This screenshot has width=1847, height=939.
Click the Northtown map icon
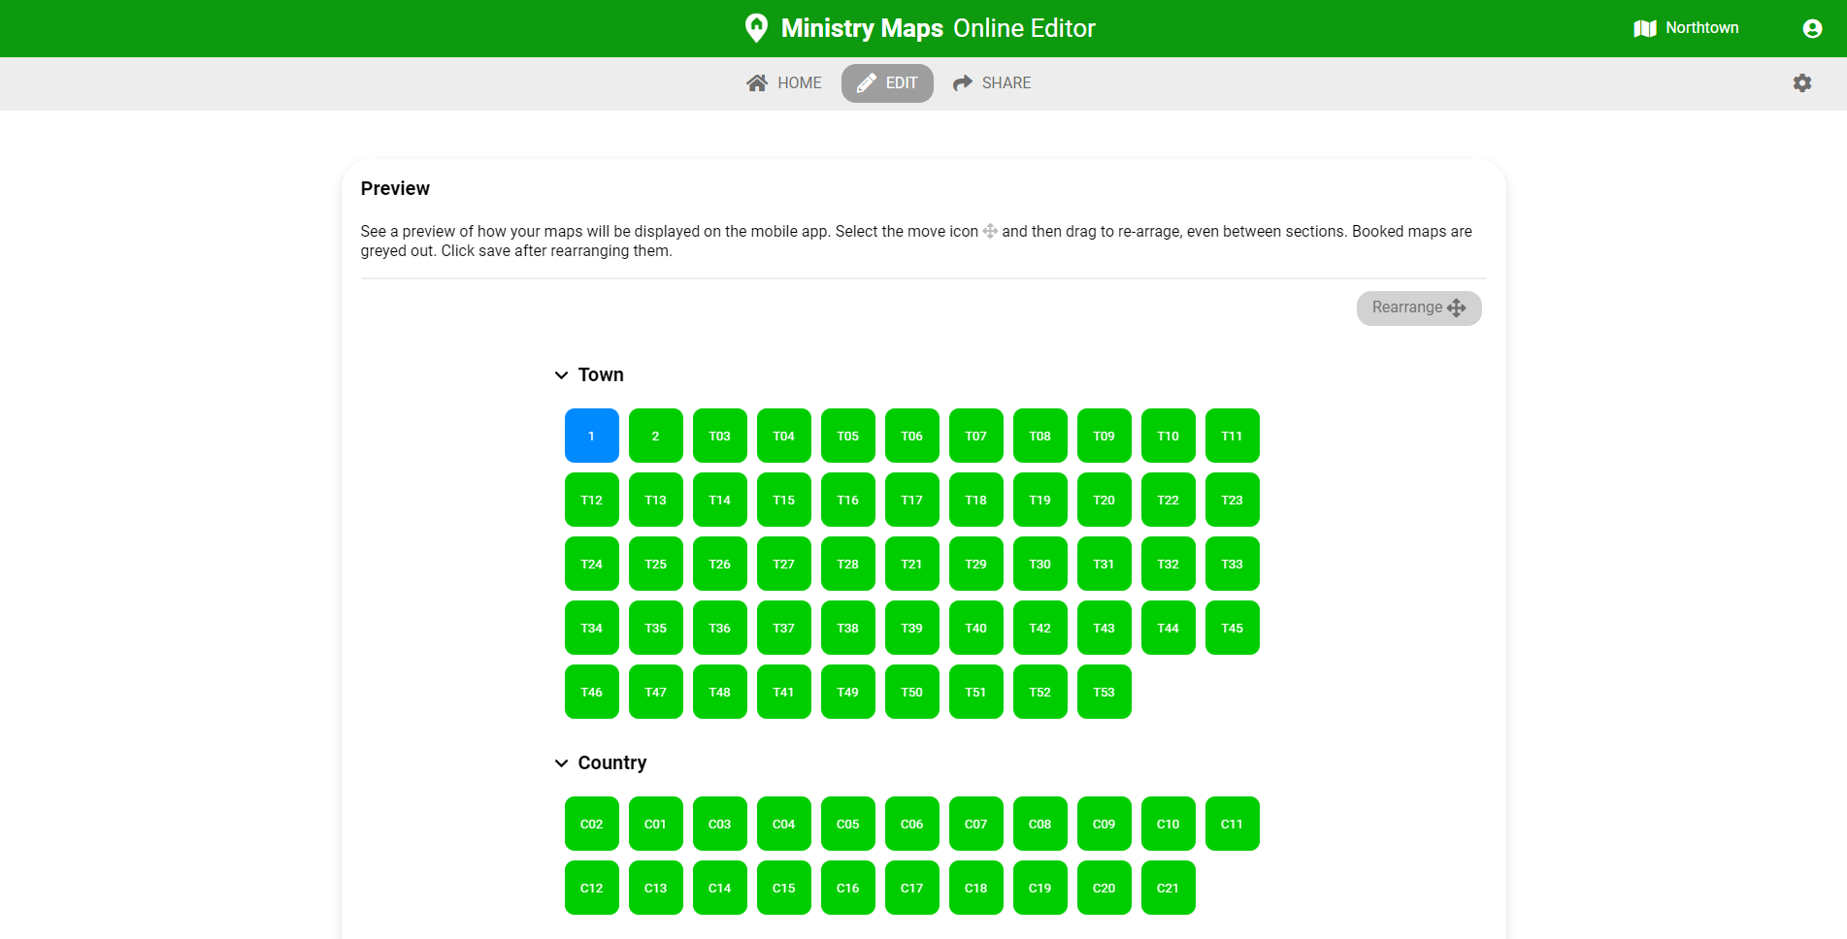tap(1645, 28)
